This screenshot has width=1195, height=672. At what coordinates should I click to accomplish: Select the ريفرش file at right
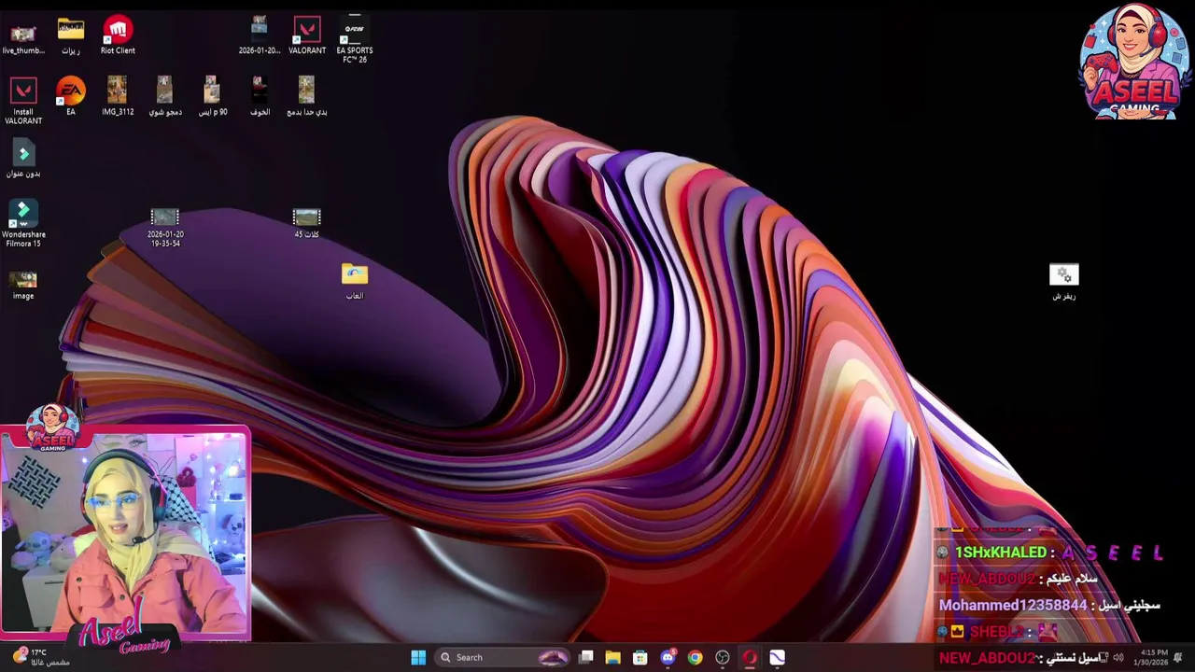[x=1064, y=281]
